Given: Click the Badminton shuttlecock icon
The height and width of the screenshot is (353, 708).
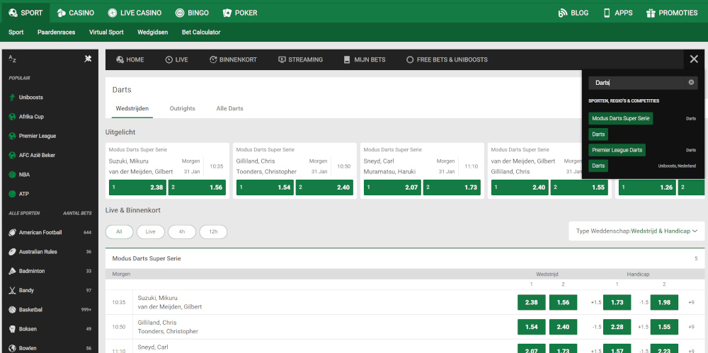Looking at the screenshot, I should pos(12,272).
